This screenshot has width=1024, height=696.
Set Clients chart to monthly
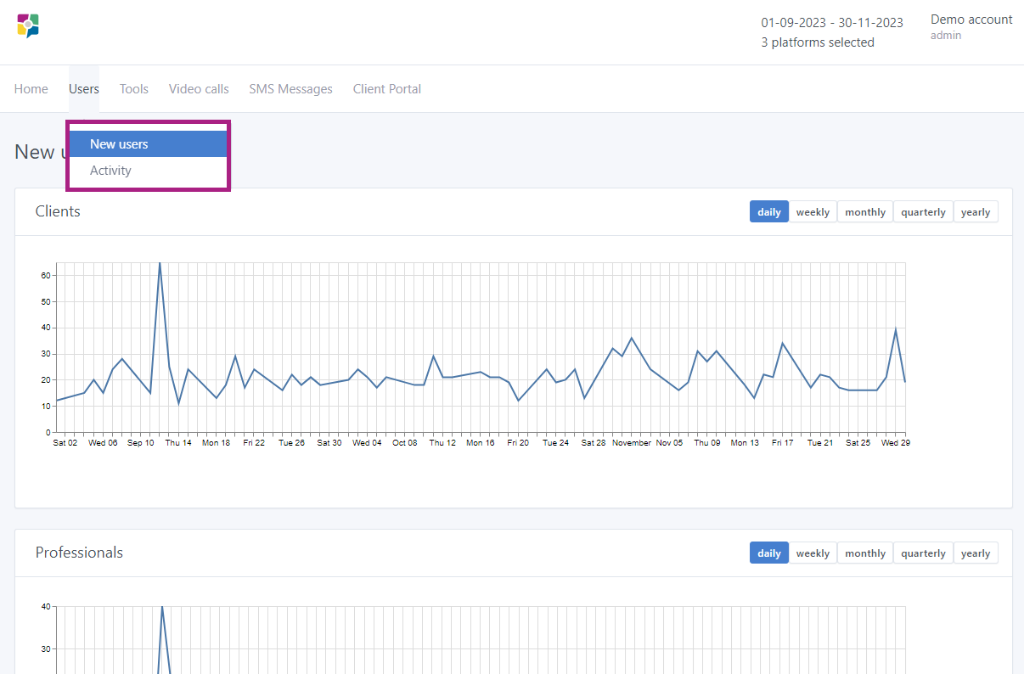(x=865, y=212)
